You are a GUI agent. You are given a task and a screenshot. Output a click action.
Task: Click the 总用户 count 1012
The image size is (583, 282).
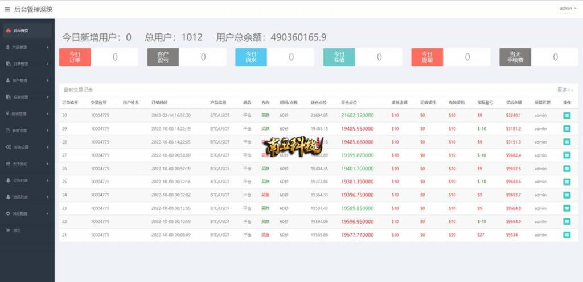click(192, 37)
